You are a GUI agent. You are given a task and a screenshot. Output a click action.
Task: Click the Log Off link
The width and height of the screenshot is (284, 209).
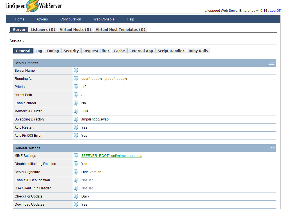[275, 11]
